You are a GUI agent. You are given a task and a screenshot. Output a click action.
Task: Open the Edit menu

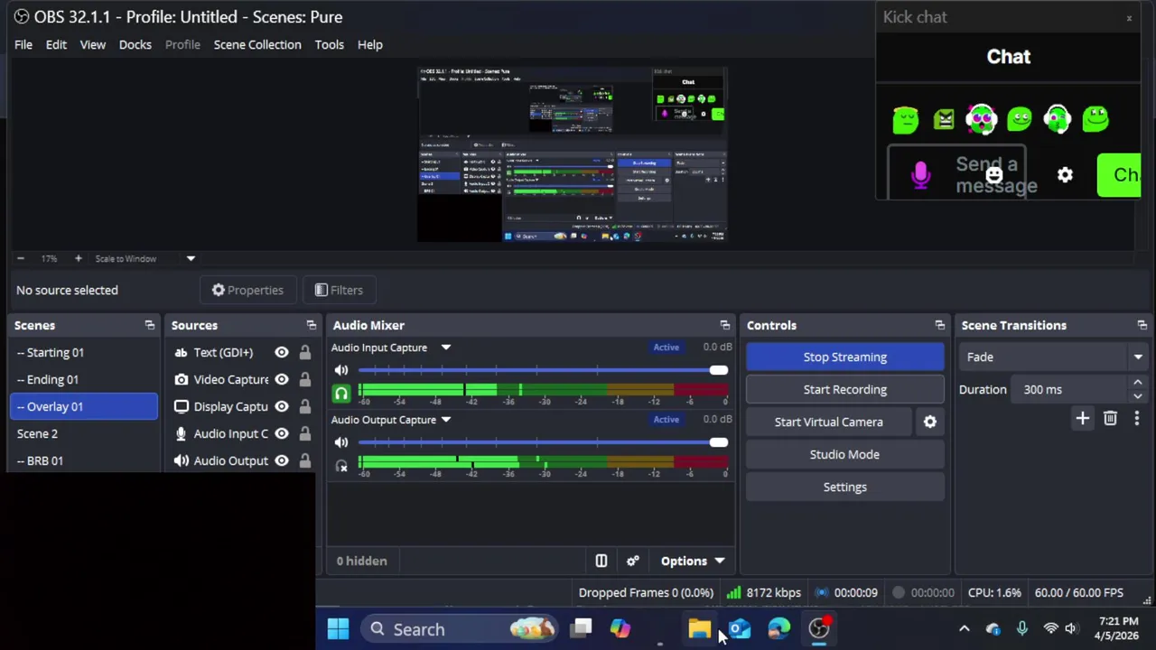(56, 44)
